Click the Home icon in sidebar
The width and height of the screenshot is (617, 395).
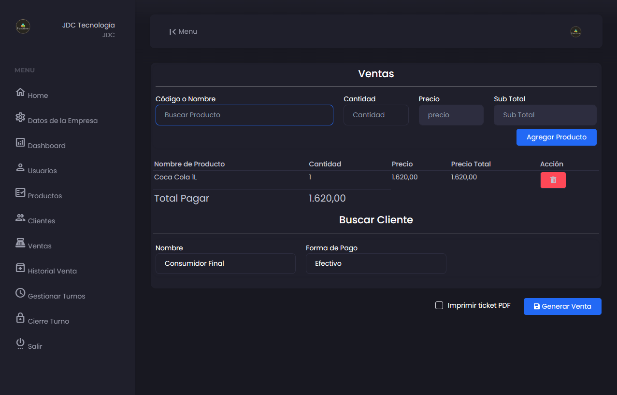tap(20, 92)
